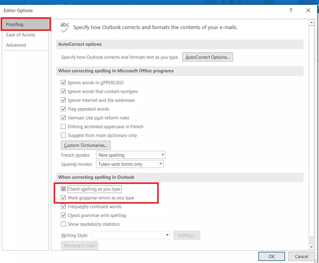The height and width of the screenshot is (263, 319).
Task: Uncheck Ignore words that contain numbers
Action: click(x=63, y=91)
